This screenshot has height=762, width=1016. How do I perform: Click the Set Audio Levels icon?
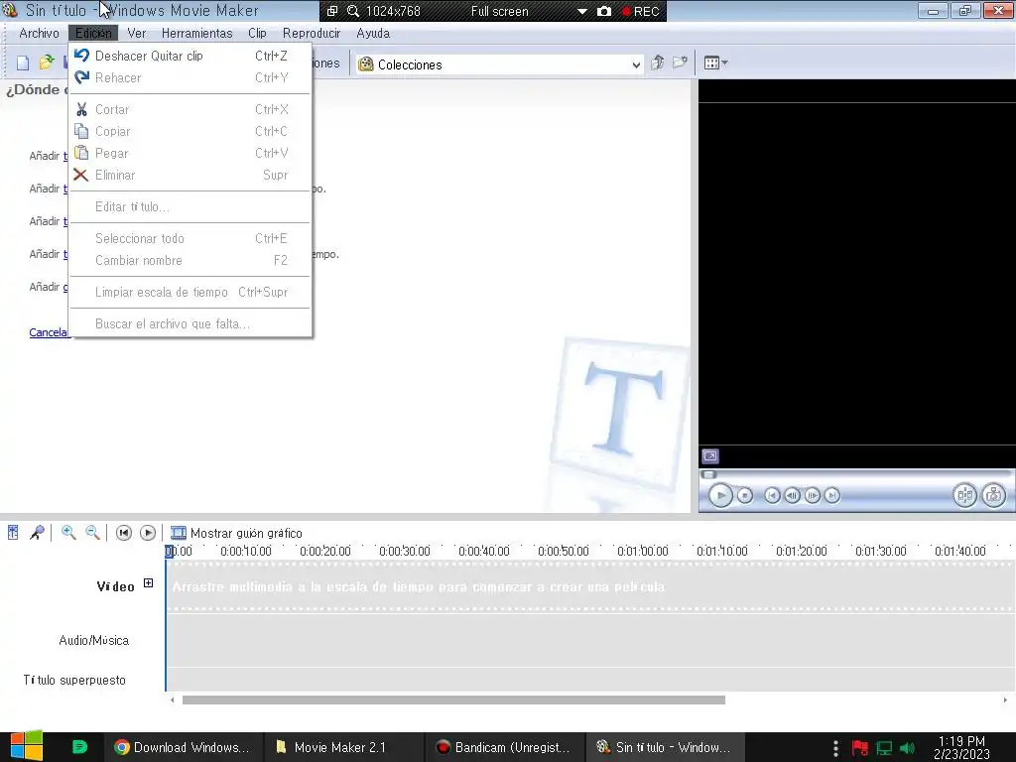13,533
